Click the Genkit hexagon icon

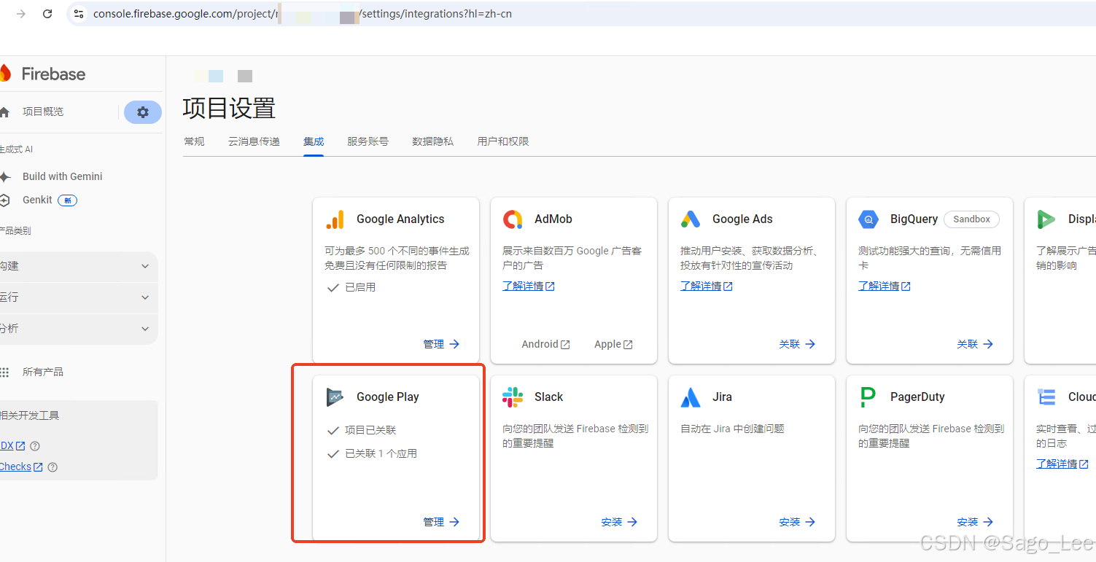click(5, 200)
